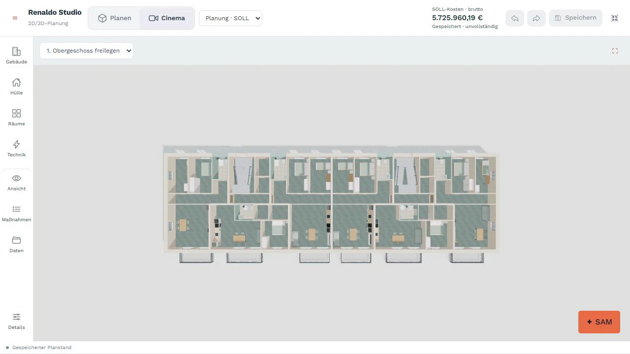This screenshot has width=630, height=354.
Task: Open the Ansicht eye panel
Action: (x=16, y=182)
